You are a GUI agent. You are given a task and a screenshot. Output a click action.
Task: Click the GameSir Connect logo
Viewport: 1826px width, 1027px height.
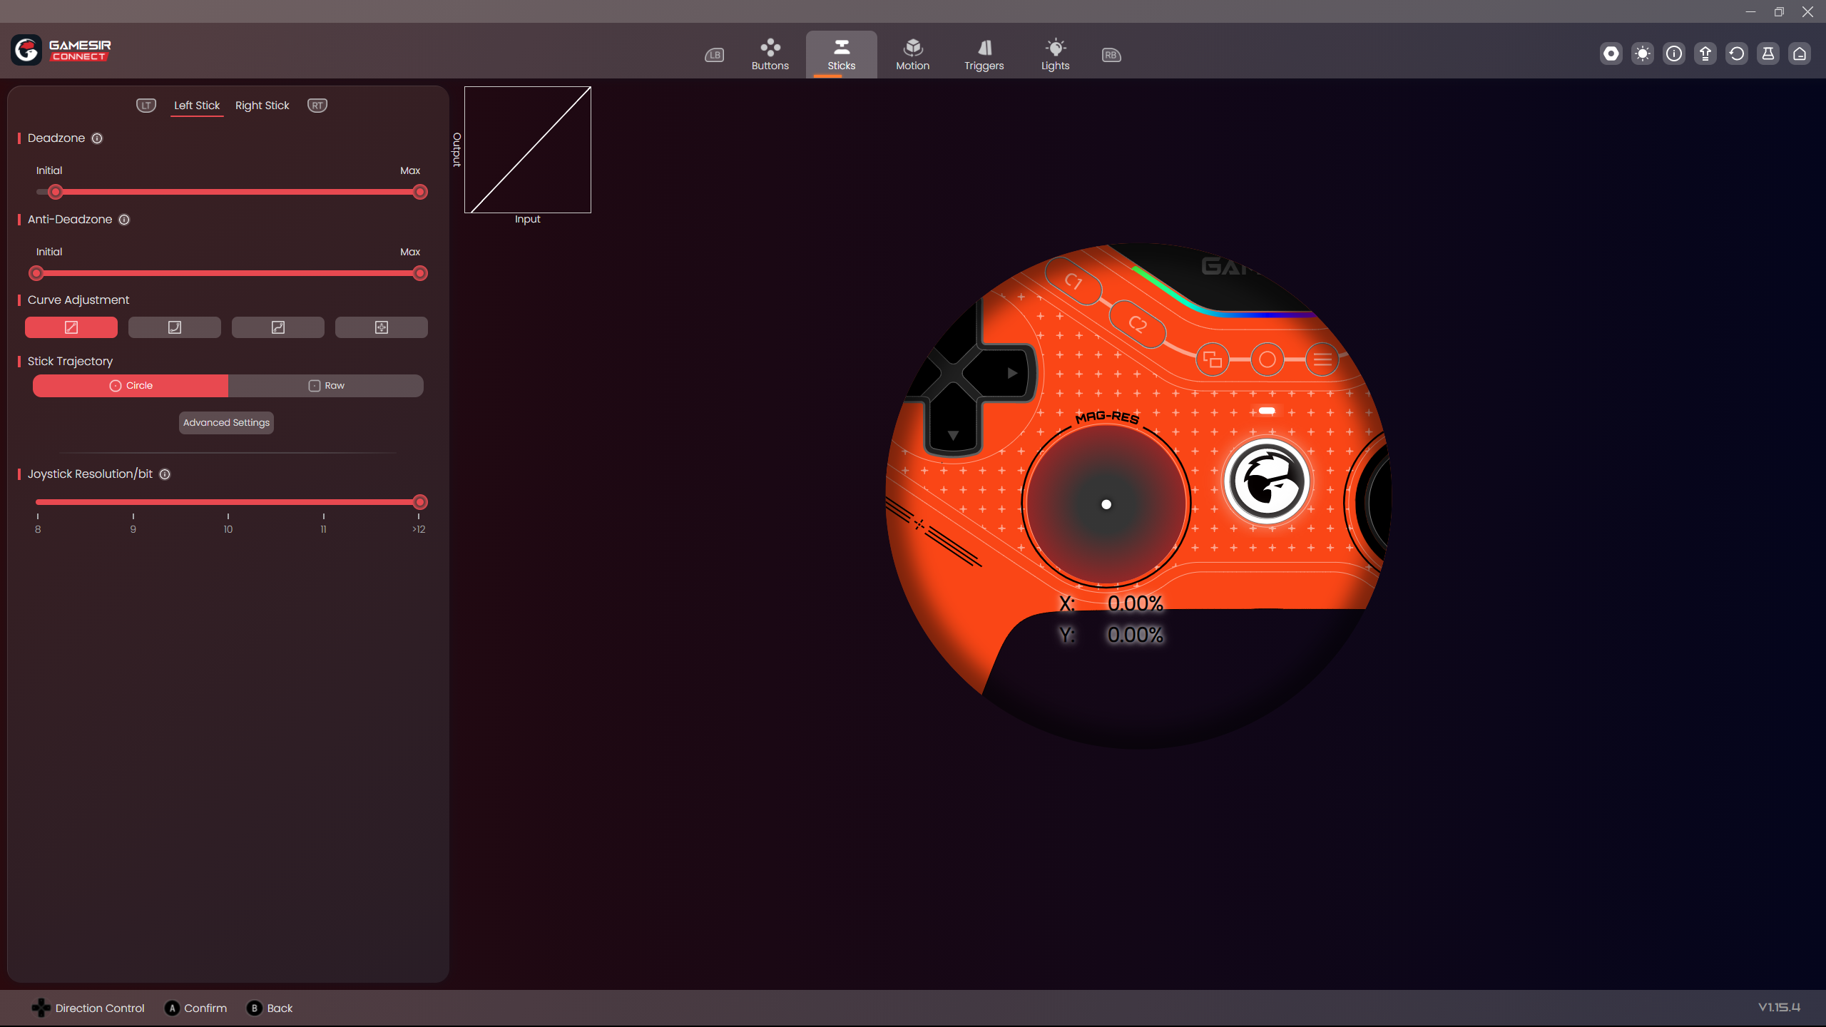tap(61, 51)
